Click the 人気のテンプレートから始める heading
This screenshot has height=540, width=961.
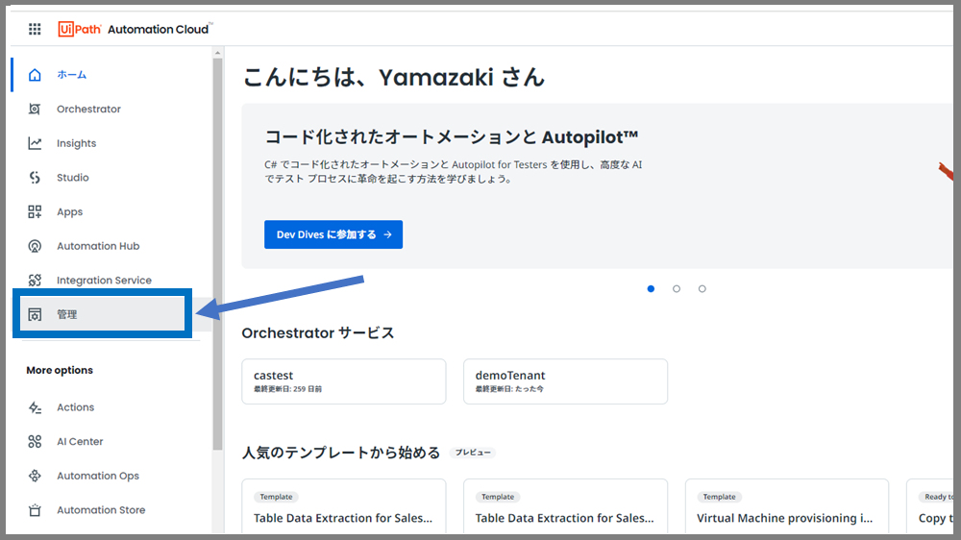click(341, 453)
